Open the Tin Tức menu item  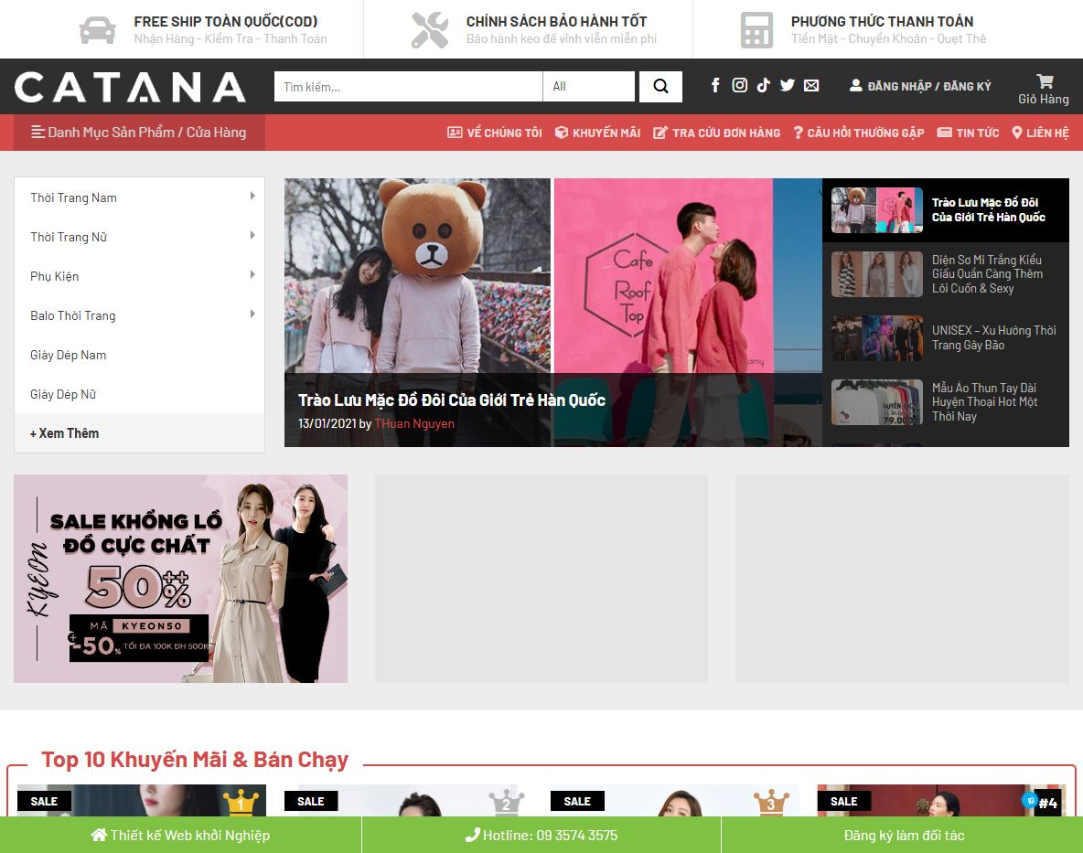pos(968,133)
